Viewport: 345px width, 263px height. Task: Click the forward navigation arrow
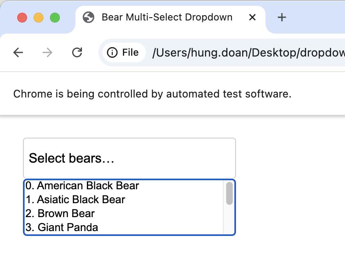(48, 52)
